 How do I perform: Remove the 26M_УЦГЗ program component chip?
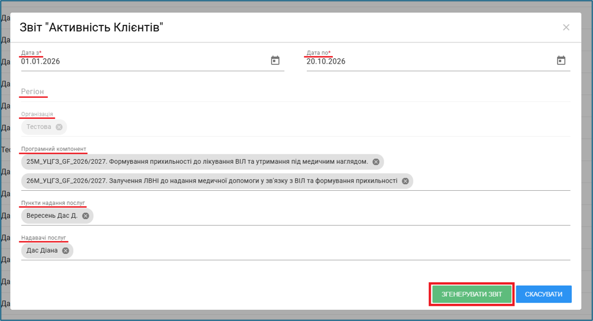pyautogui.click(x=405, y=181)
